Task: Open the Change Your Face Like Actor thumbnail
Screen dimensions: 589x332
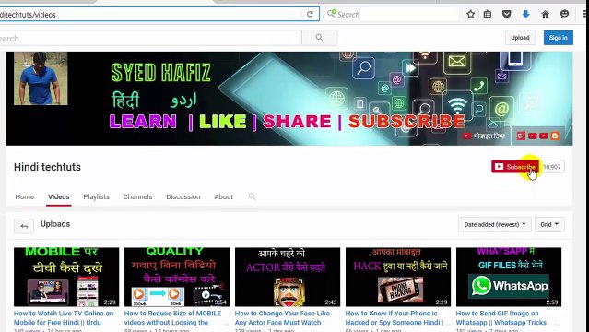Action: click(288, 277)
